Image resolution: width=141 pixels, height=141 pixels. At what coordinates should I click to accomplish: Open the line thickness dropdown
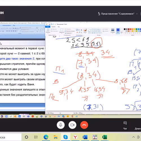113,31
